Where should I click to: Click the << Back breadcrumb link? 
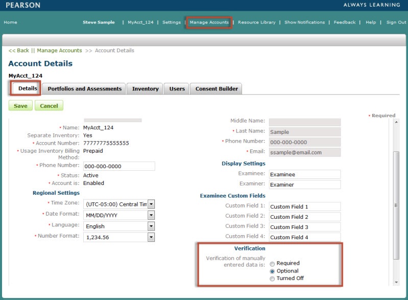click(x=19, y=51)
